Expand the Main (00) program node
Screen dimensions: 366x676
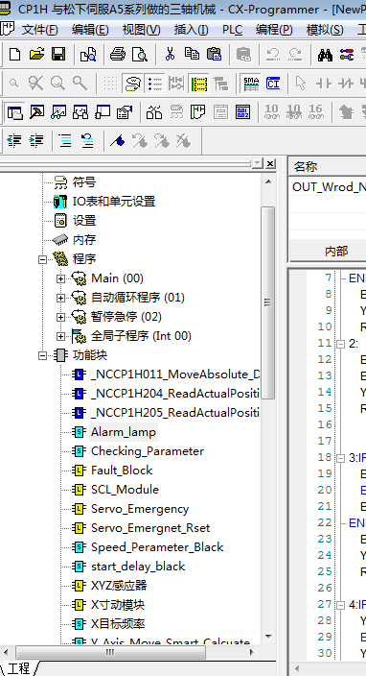60,278
